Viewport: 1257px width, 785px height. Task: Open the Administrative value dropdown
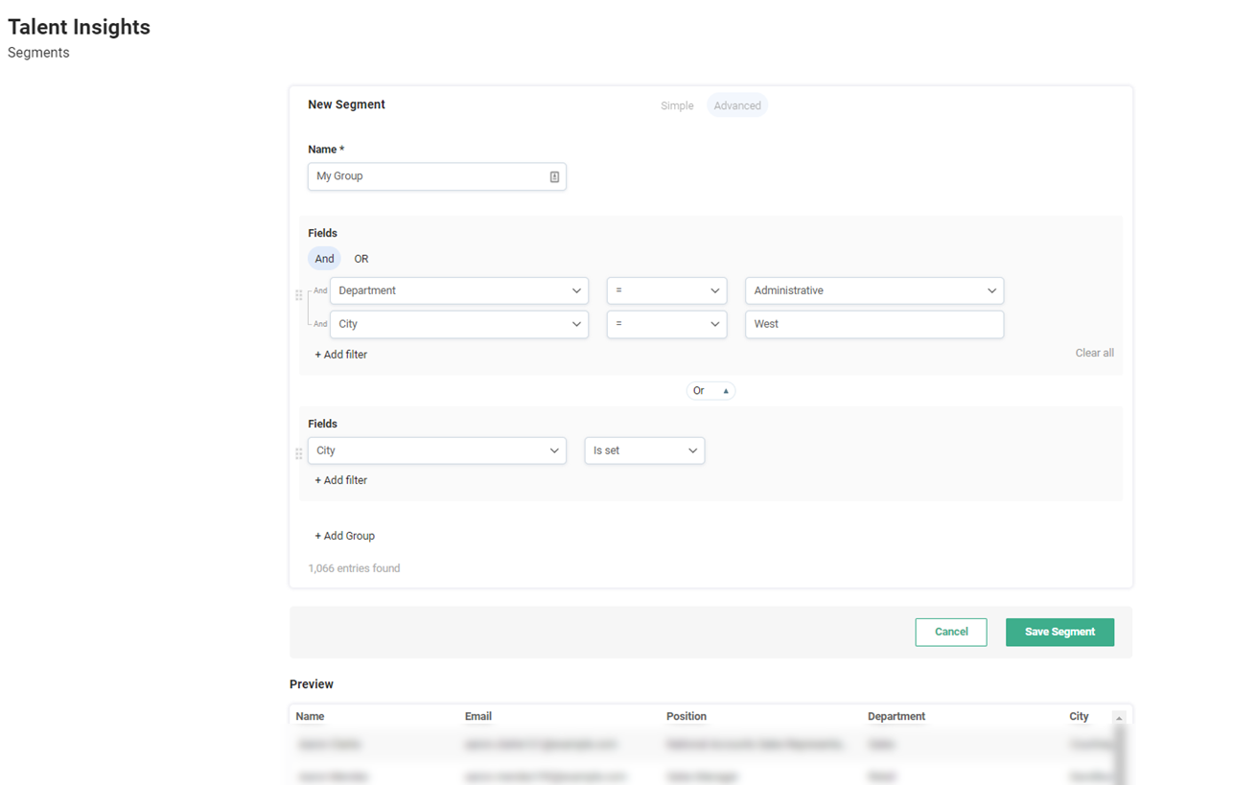873,290
